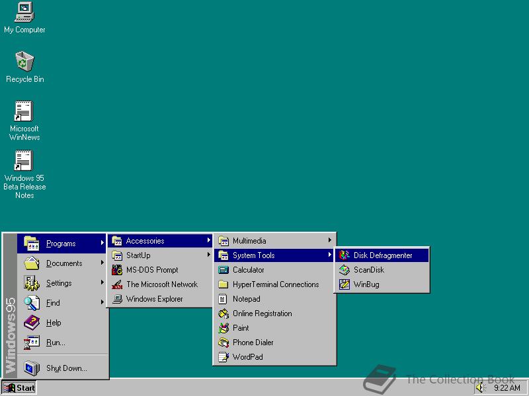The image size is (529, 396).
Task: Select the Help text entry
Action: pyautogui.click(x=54, y=323)
